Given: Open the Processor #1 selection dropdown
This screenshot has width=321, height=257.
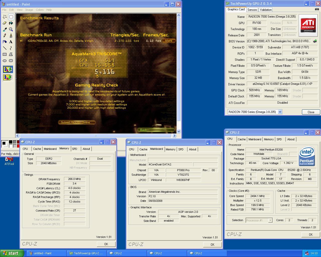Looking at the screenshot, I should click(x=270, y=220).
